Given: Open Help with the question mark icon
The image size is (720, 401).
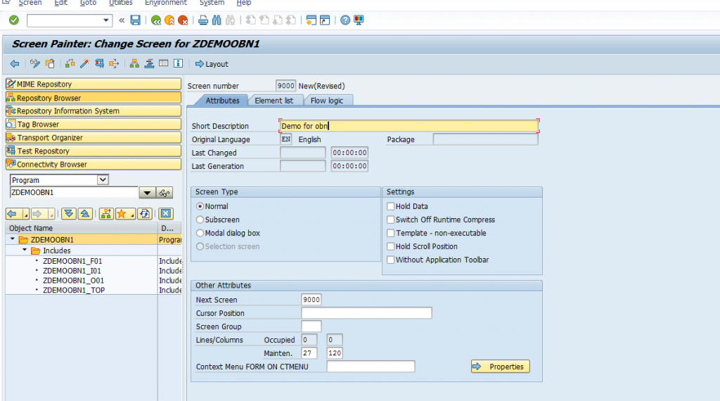Looking at the screenshot, I should tap(345, 20).
